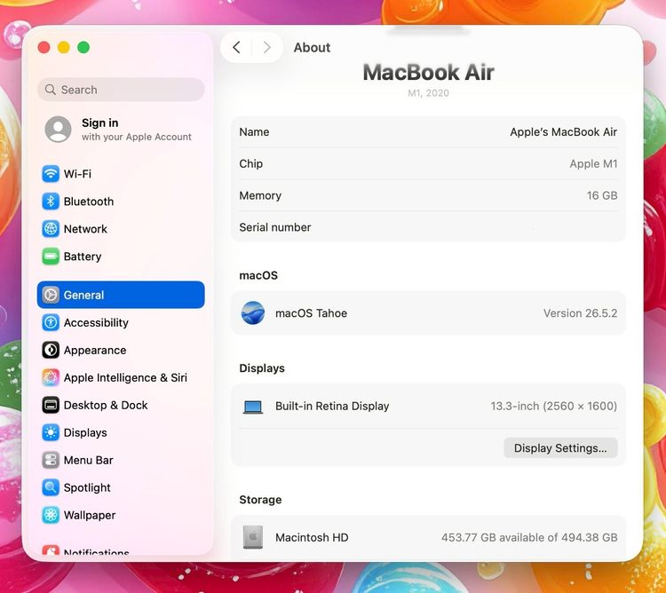
Task: Click the About page title
Action: tap(312, 48)
